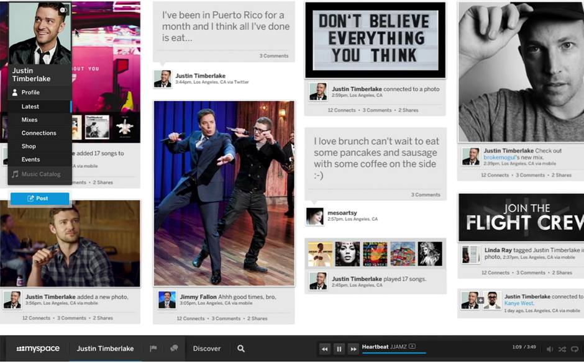Click the myspace logo in bottom bar
This screenshot has width=584, height=363.
point(37,349)
